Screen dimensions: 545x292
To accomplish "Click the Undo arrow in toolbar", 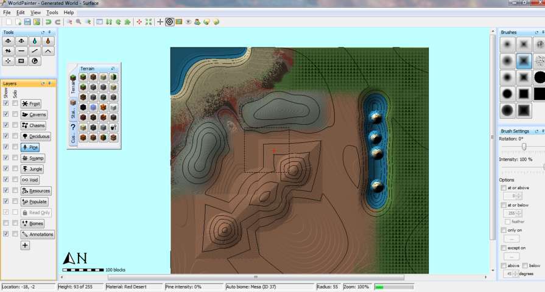I will [x=48, y=22].
